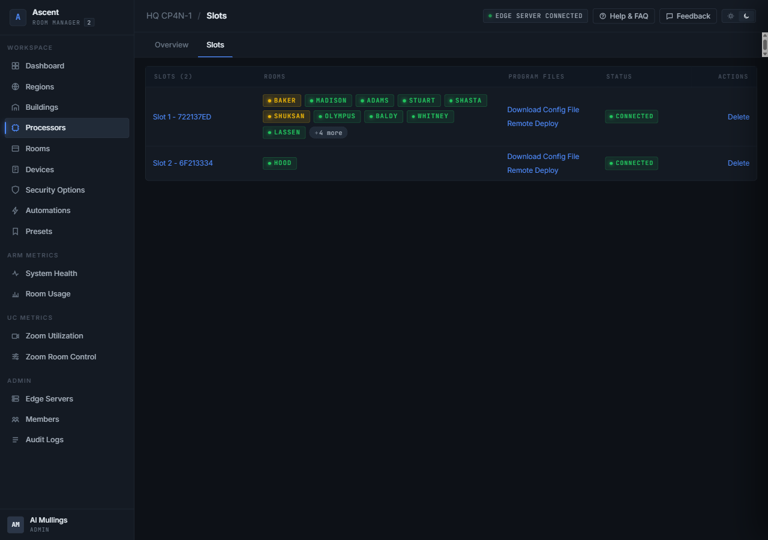Go to Regions in the sidebar

(67, 87)
